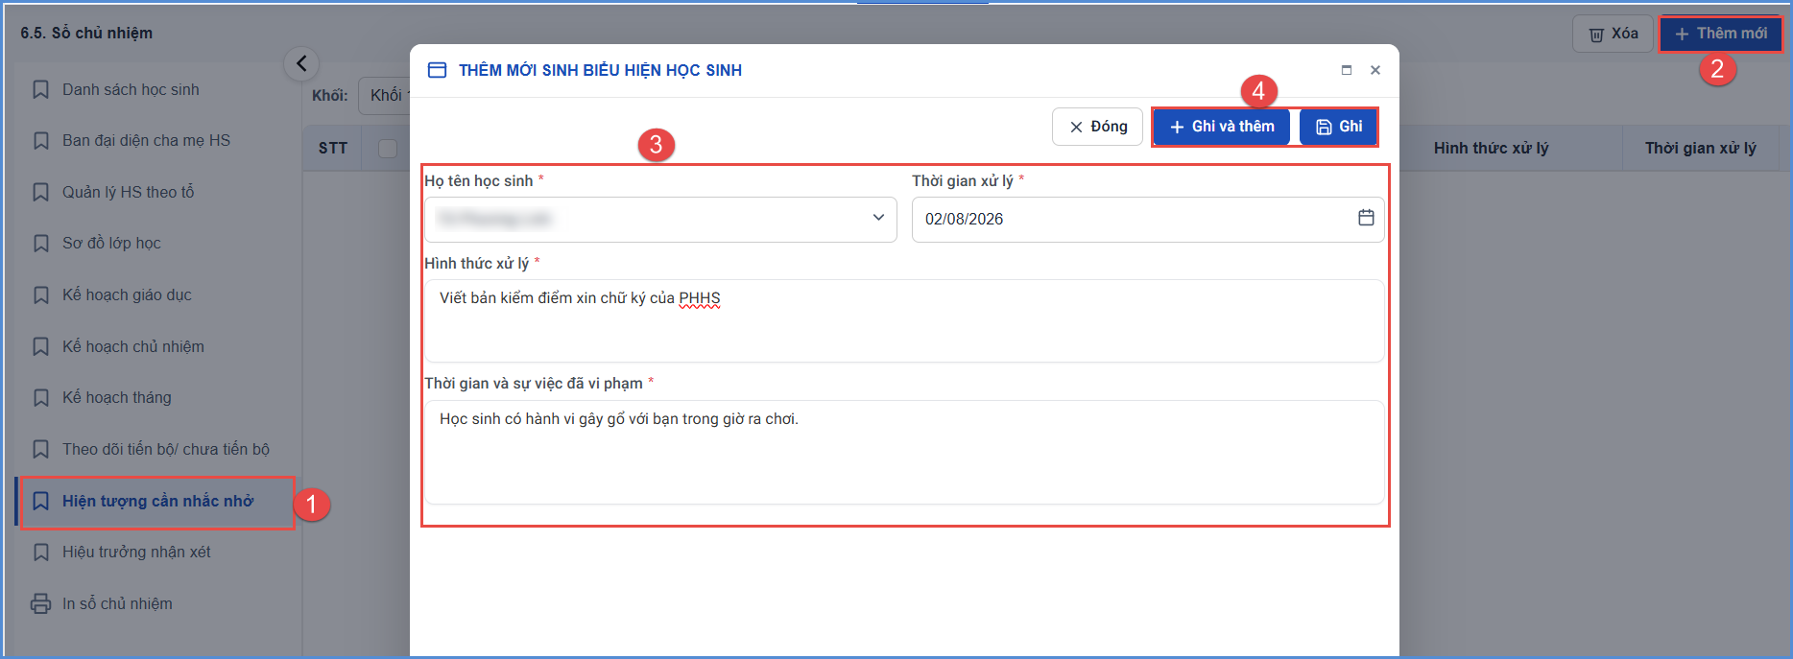Image resolution: width=1793 pixels, height=659 pixels.
Task: Click the STT column header
Action: [x=333, y=149]
